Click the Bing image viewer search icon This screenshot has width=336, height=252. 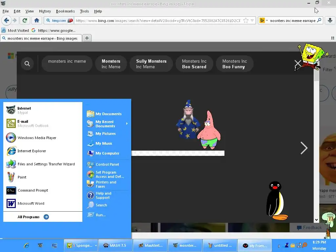pos(27,64)
